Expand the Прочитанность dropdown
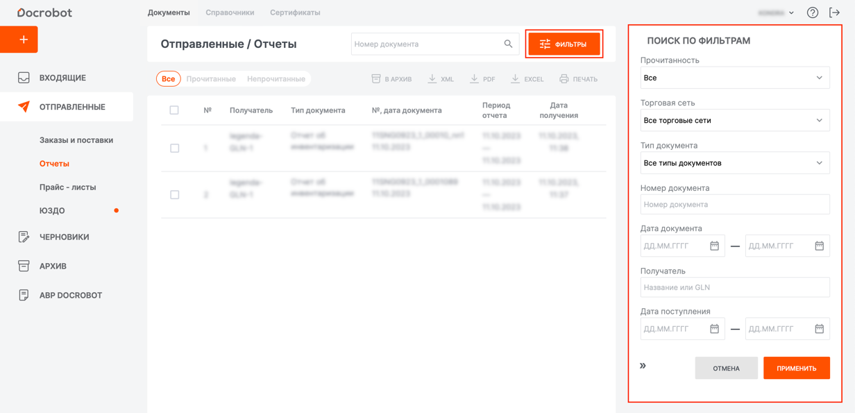The height and width of the screenshot is (413, 855). click(x=734, y=78)
